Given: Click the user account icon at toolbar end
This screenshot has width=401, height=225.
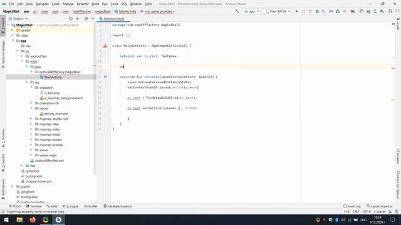Looking at the screenshot, I should click(x=397, y=11).
